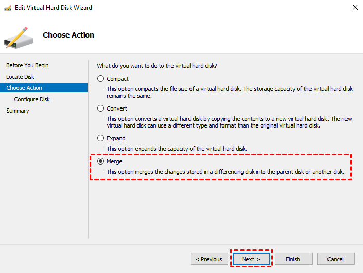
Task: Click the Convert option label text
Action: 117,108
